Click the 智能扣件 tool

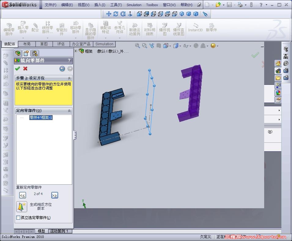point(62,29)
